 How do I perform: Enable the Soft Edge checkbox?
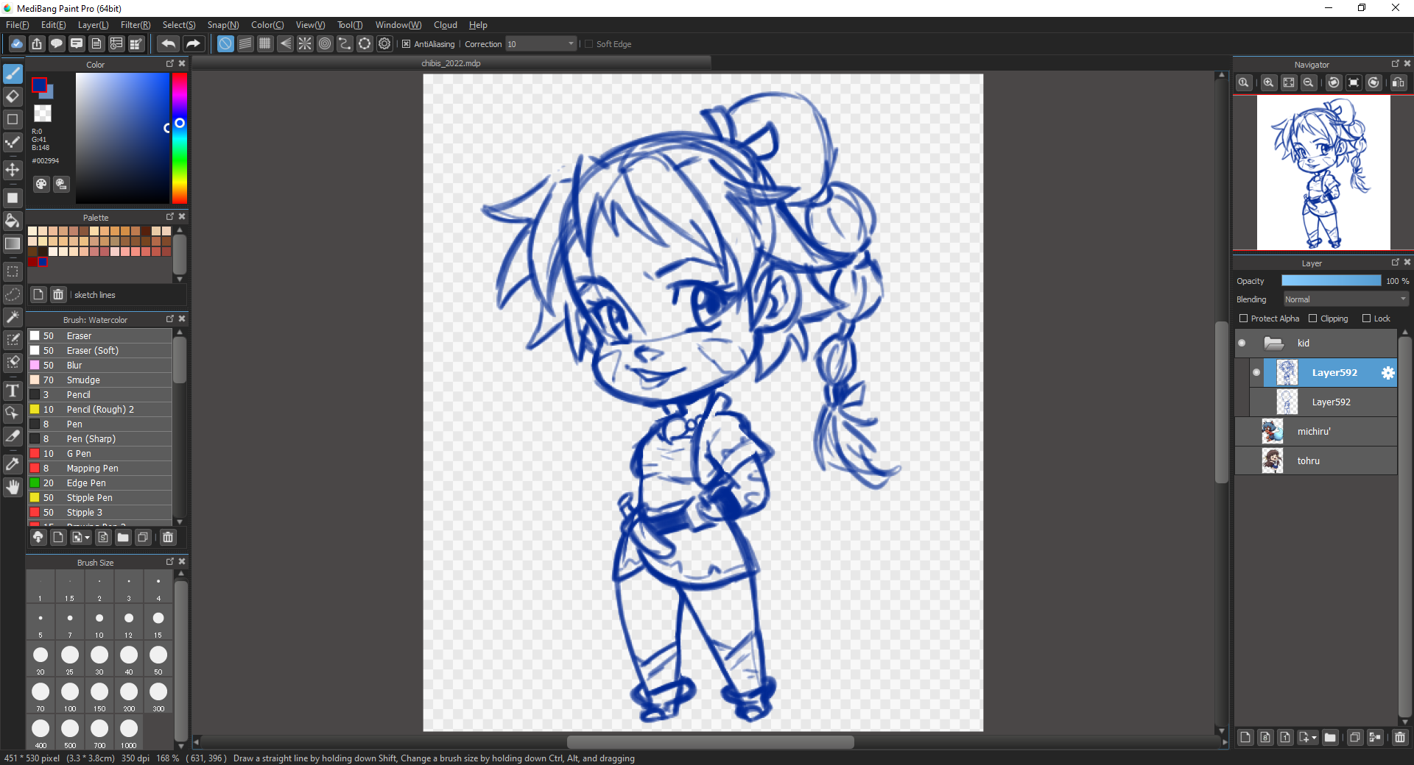click(588, 44)
